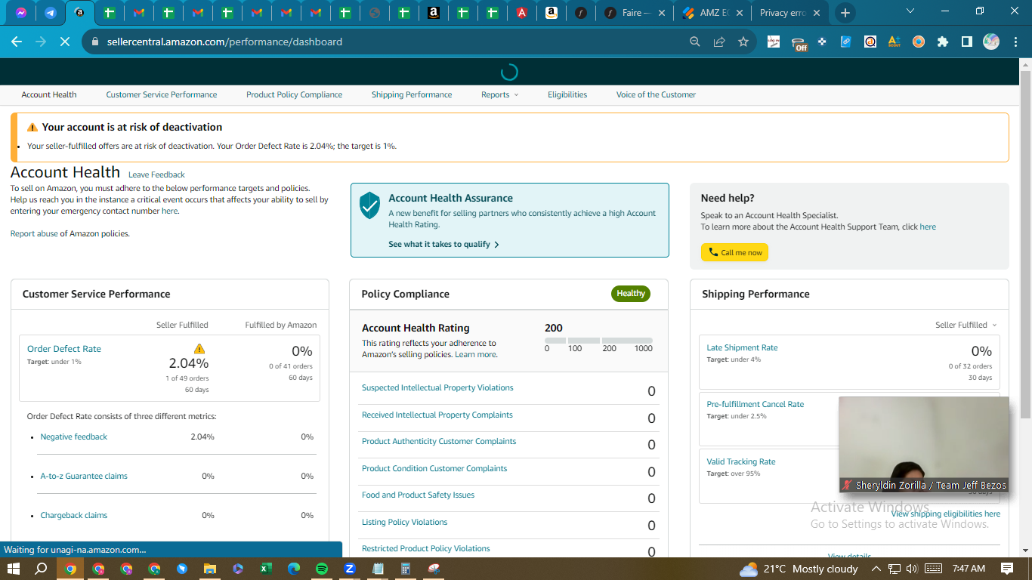Open Shipping Performance in the top menu
The height and width of the screenshot is (580, 1032).
point(412,94)
